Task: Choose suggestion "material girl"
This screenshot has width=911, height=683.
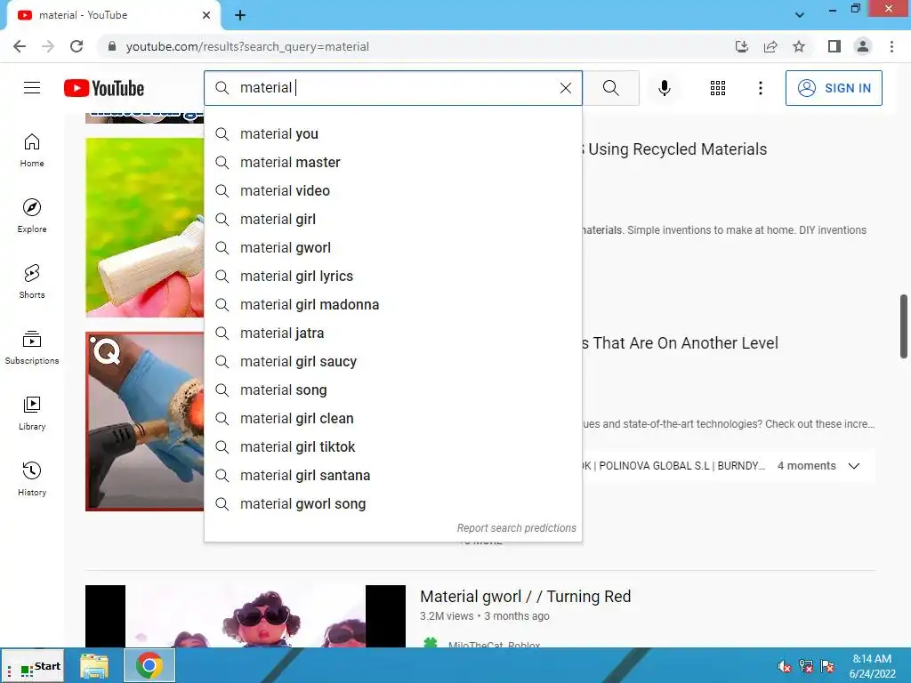Action: pyautogui.click(x=392, y=219)
